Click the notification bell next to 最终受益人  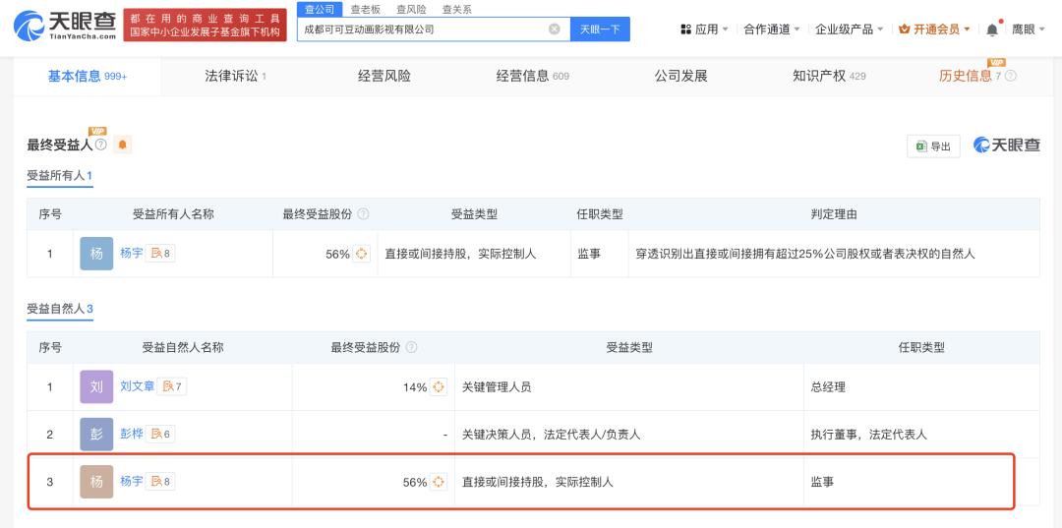(x=123, y=146)
